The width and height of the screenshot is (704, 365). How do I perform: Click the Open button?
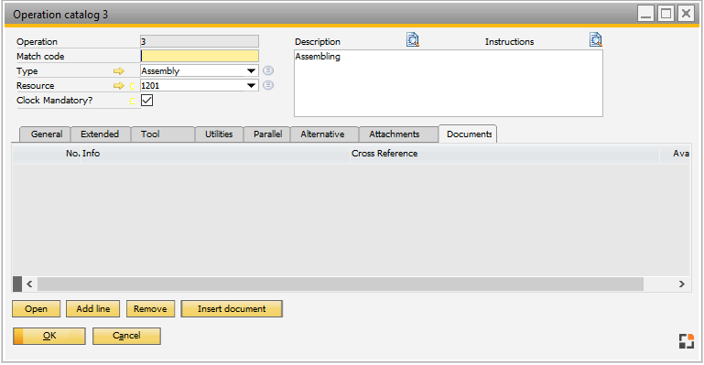point(36,309)
